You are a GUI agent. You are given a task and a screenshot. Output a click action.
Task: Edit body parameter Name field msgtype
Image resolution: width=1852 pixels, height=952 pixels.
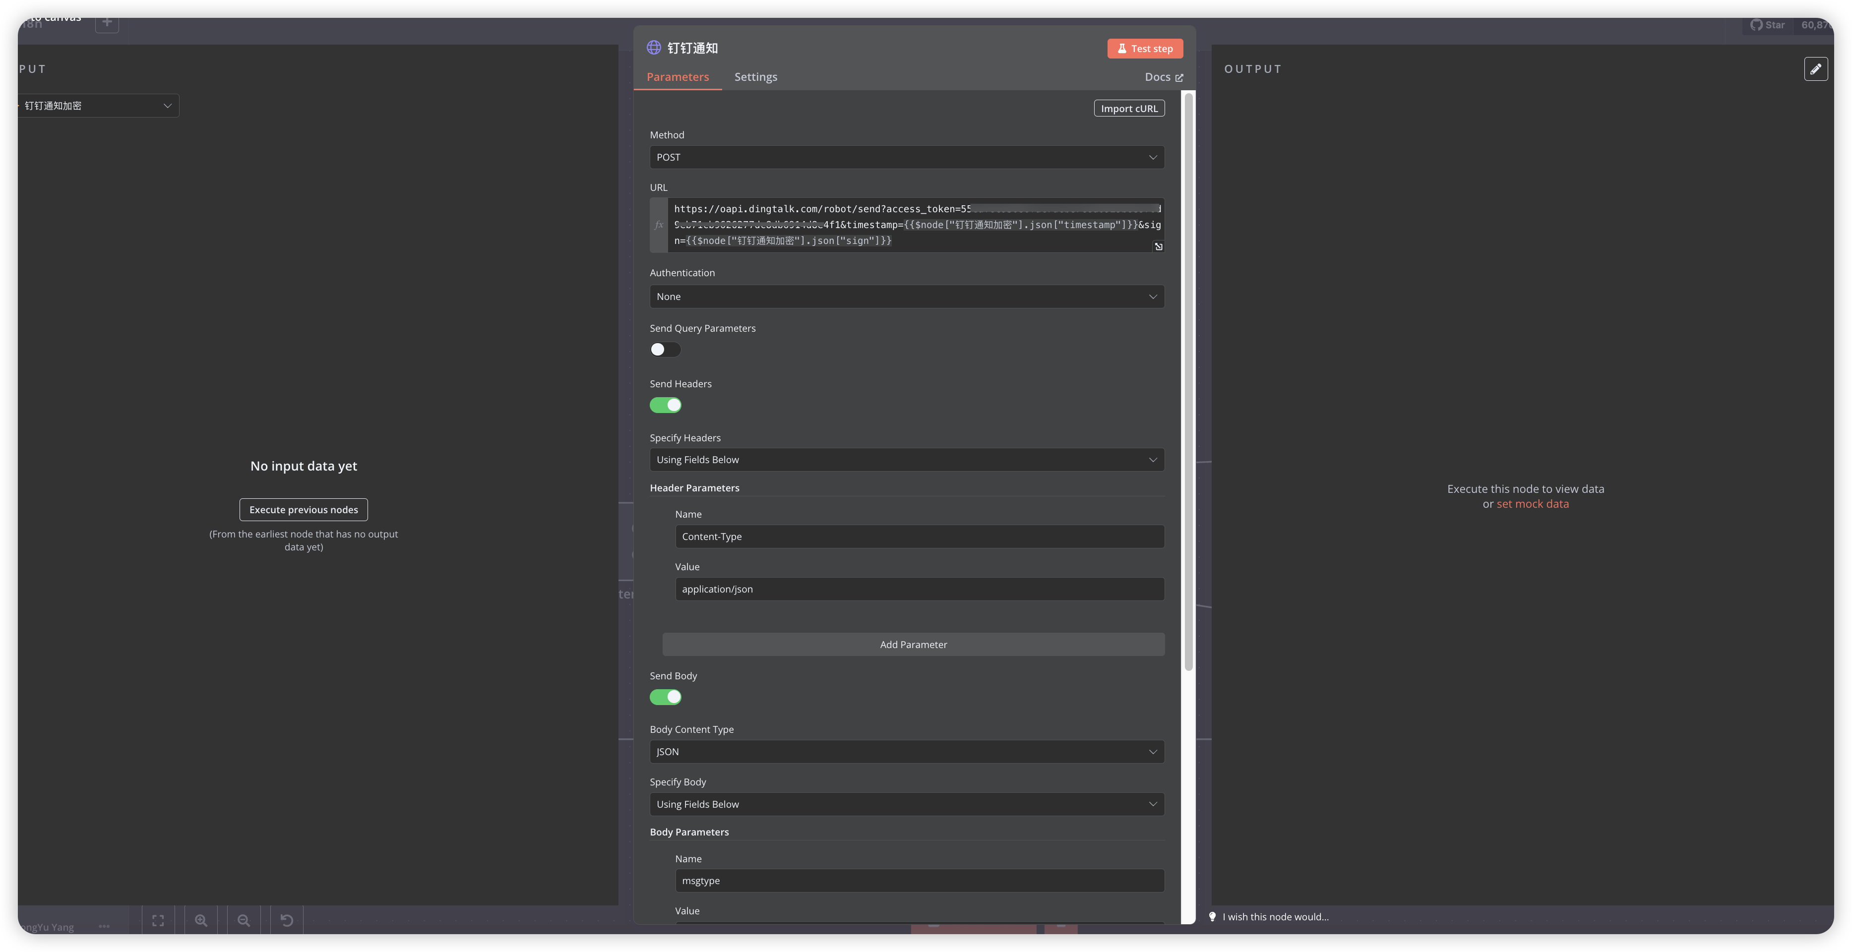920,881
